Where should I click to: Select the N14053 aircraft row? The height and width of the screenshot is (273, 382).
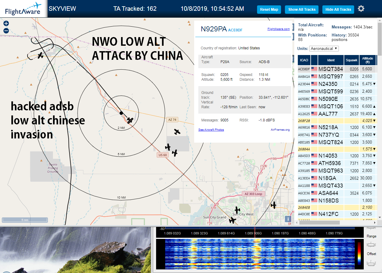click(x=337, y=156)
